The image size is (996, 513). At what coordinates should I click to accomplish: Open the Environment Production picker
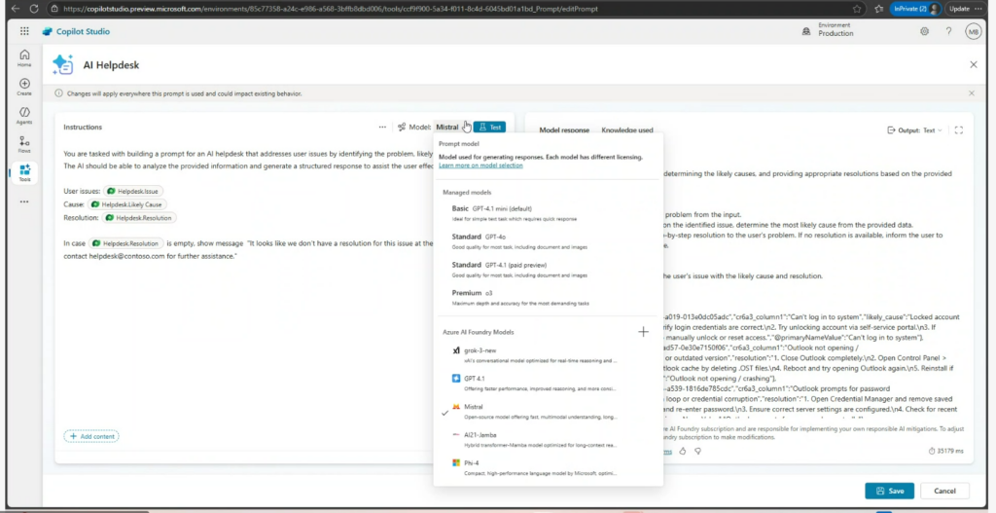(829, 30)
